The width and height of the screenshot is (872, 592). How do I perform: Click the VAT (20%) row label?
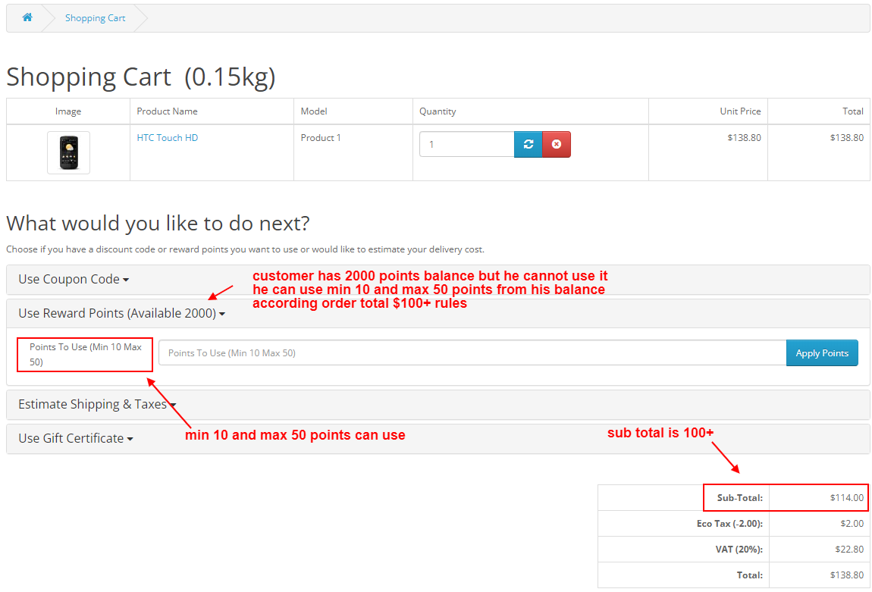(x=739, y=550)
